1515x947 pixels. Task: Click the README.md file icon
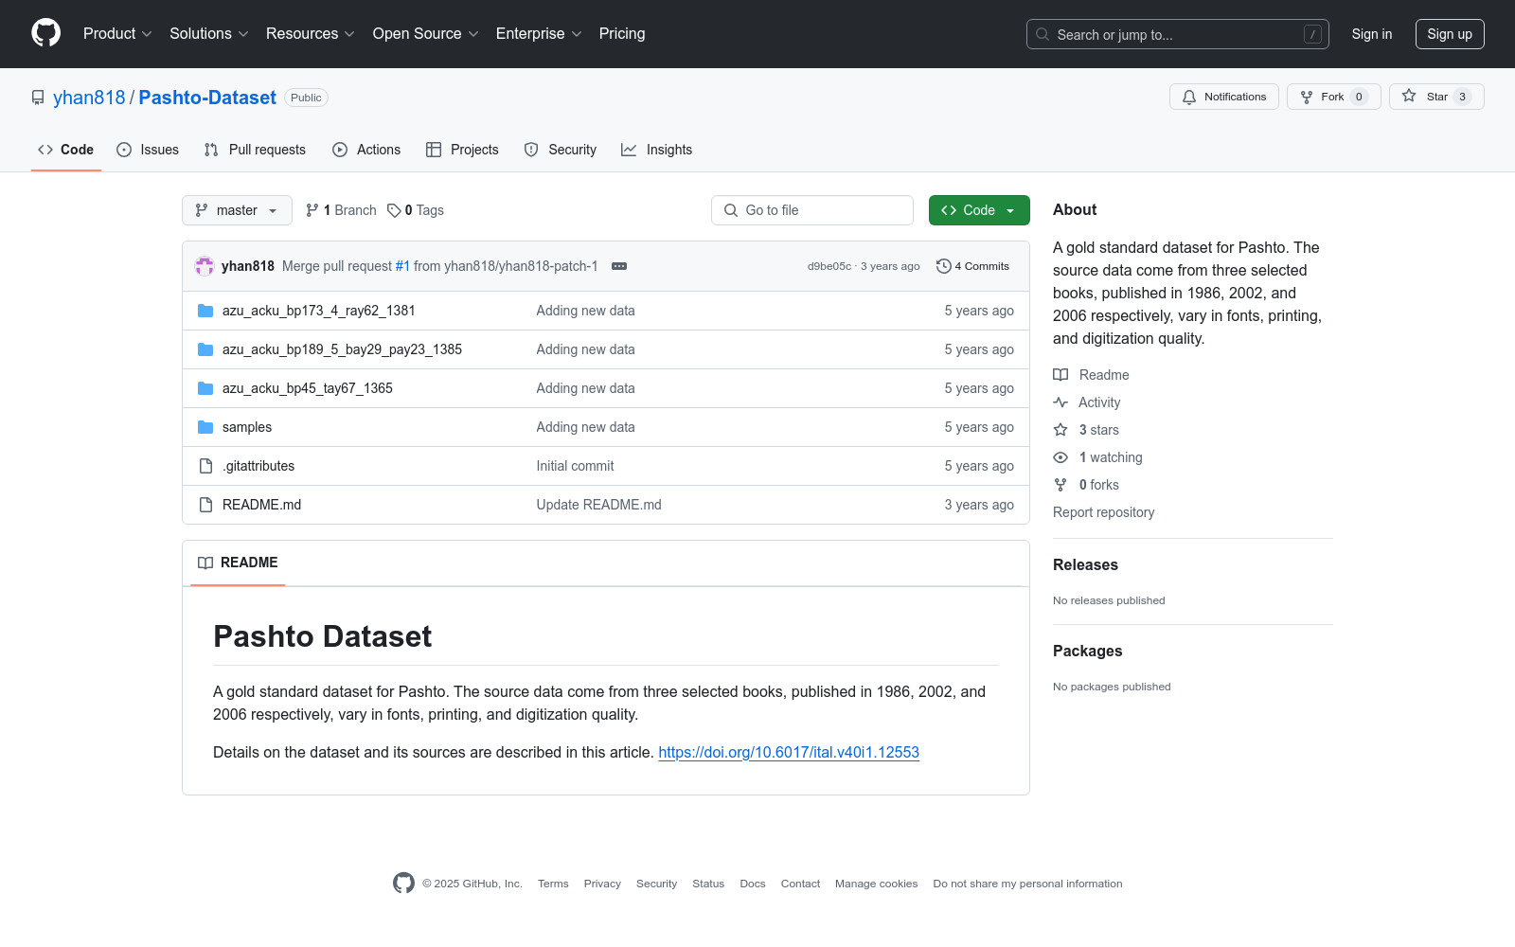(205, 505)
